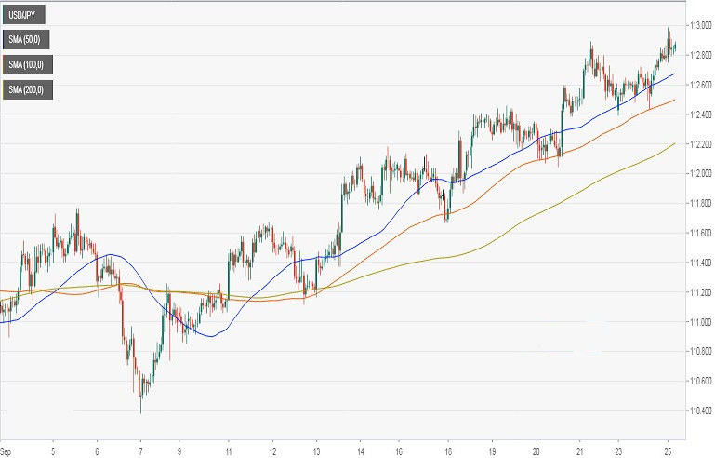Viewport: 715px width, 458px height.
Task: Click the 112.200 price level label
Action: click(699, 144)
